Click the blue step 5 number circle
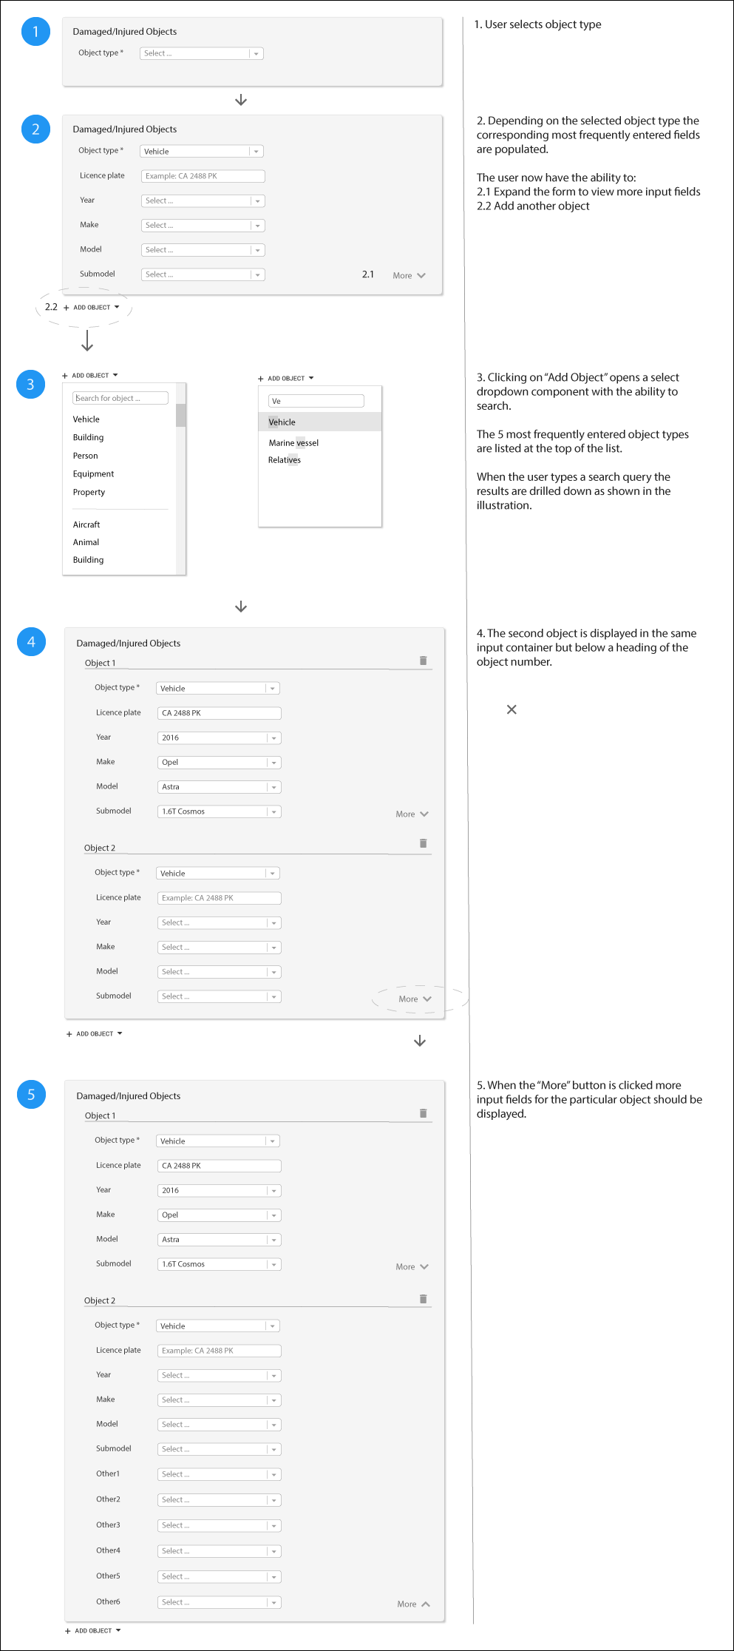734x1651 pixels. coord(31,1095)
